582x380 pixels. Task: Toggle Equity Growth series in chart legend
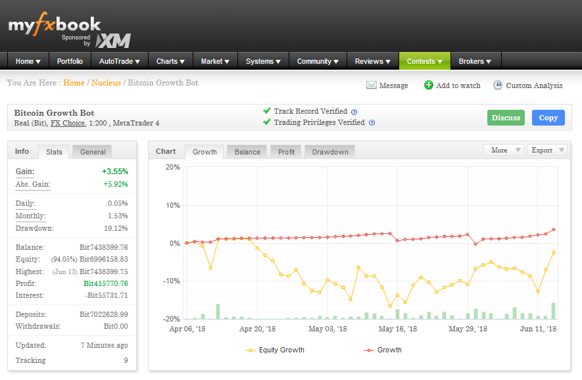(x=275, y=350)
